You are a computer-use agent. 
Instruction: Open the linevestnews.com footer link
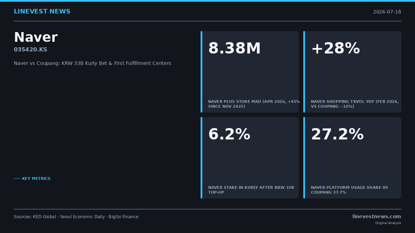(377, 217)
